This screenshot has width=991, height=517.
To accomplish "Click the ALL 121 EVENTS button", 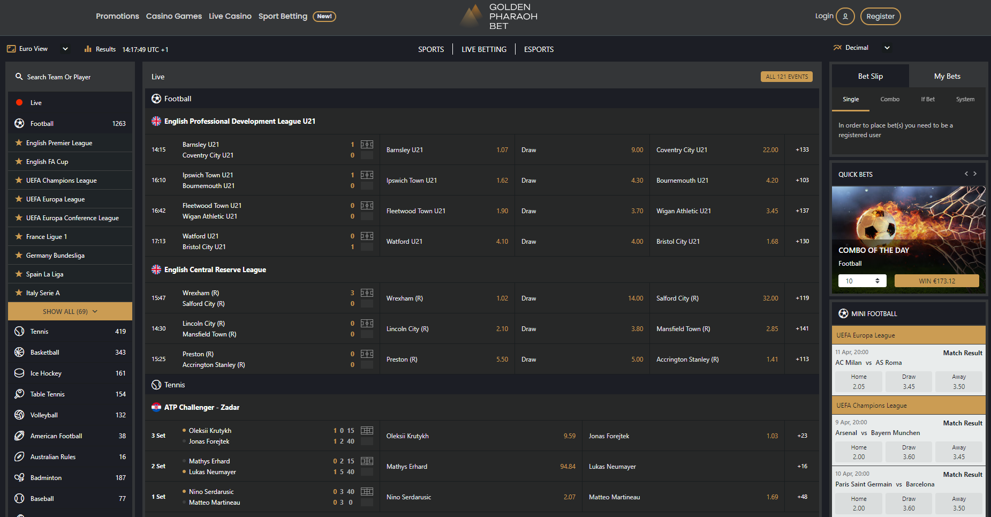I will (786, 77).
